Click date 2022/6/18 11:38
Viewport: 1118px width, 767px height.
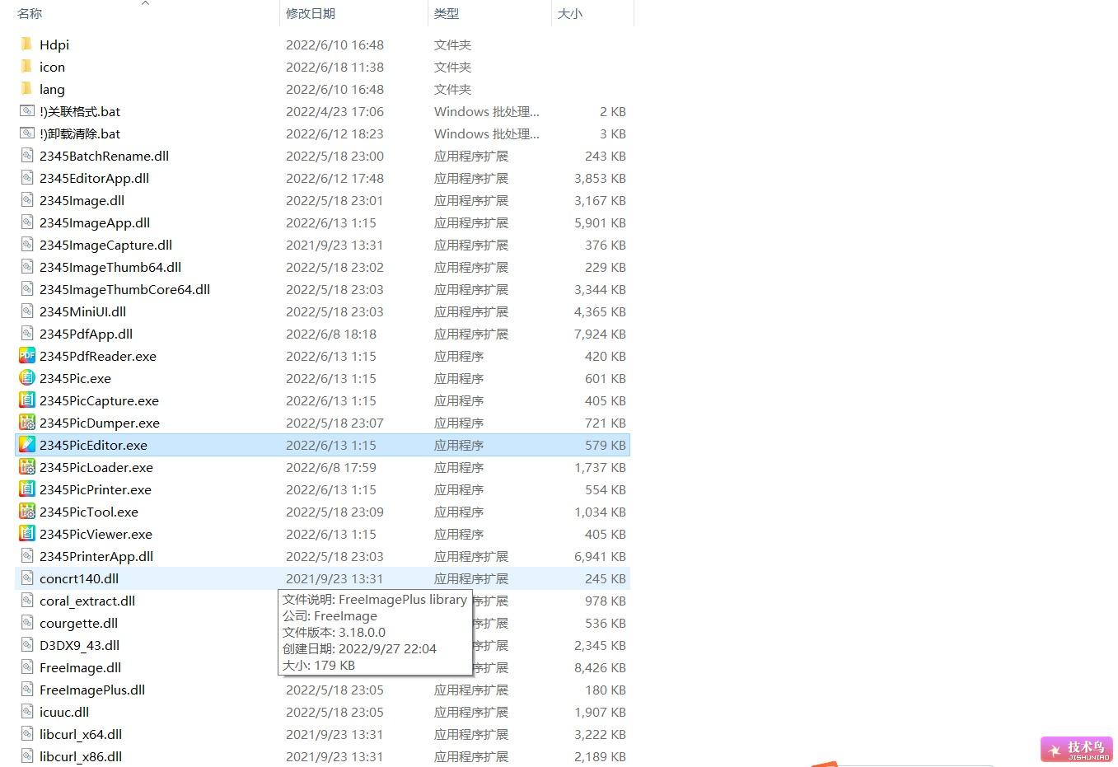coord(334,67)
